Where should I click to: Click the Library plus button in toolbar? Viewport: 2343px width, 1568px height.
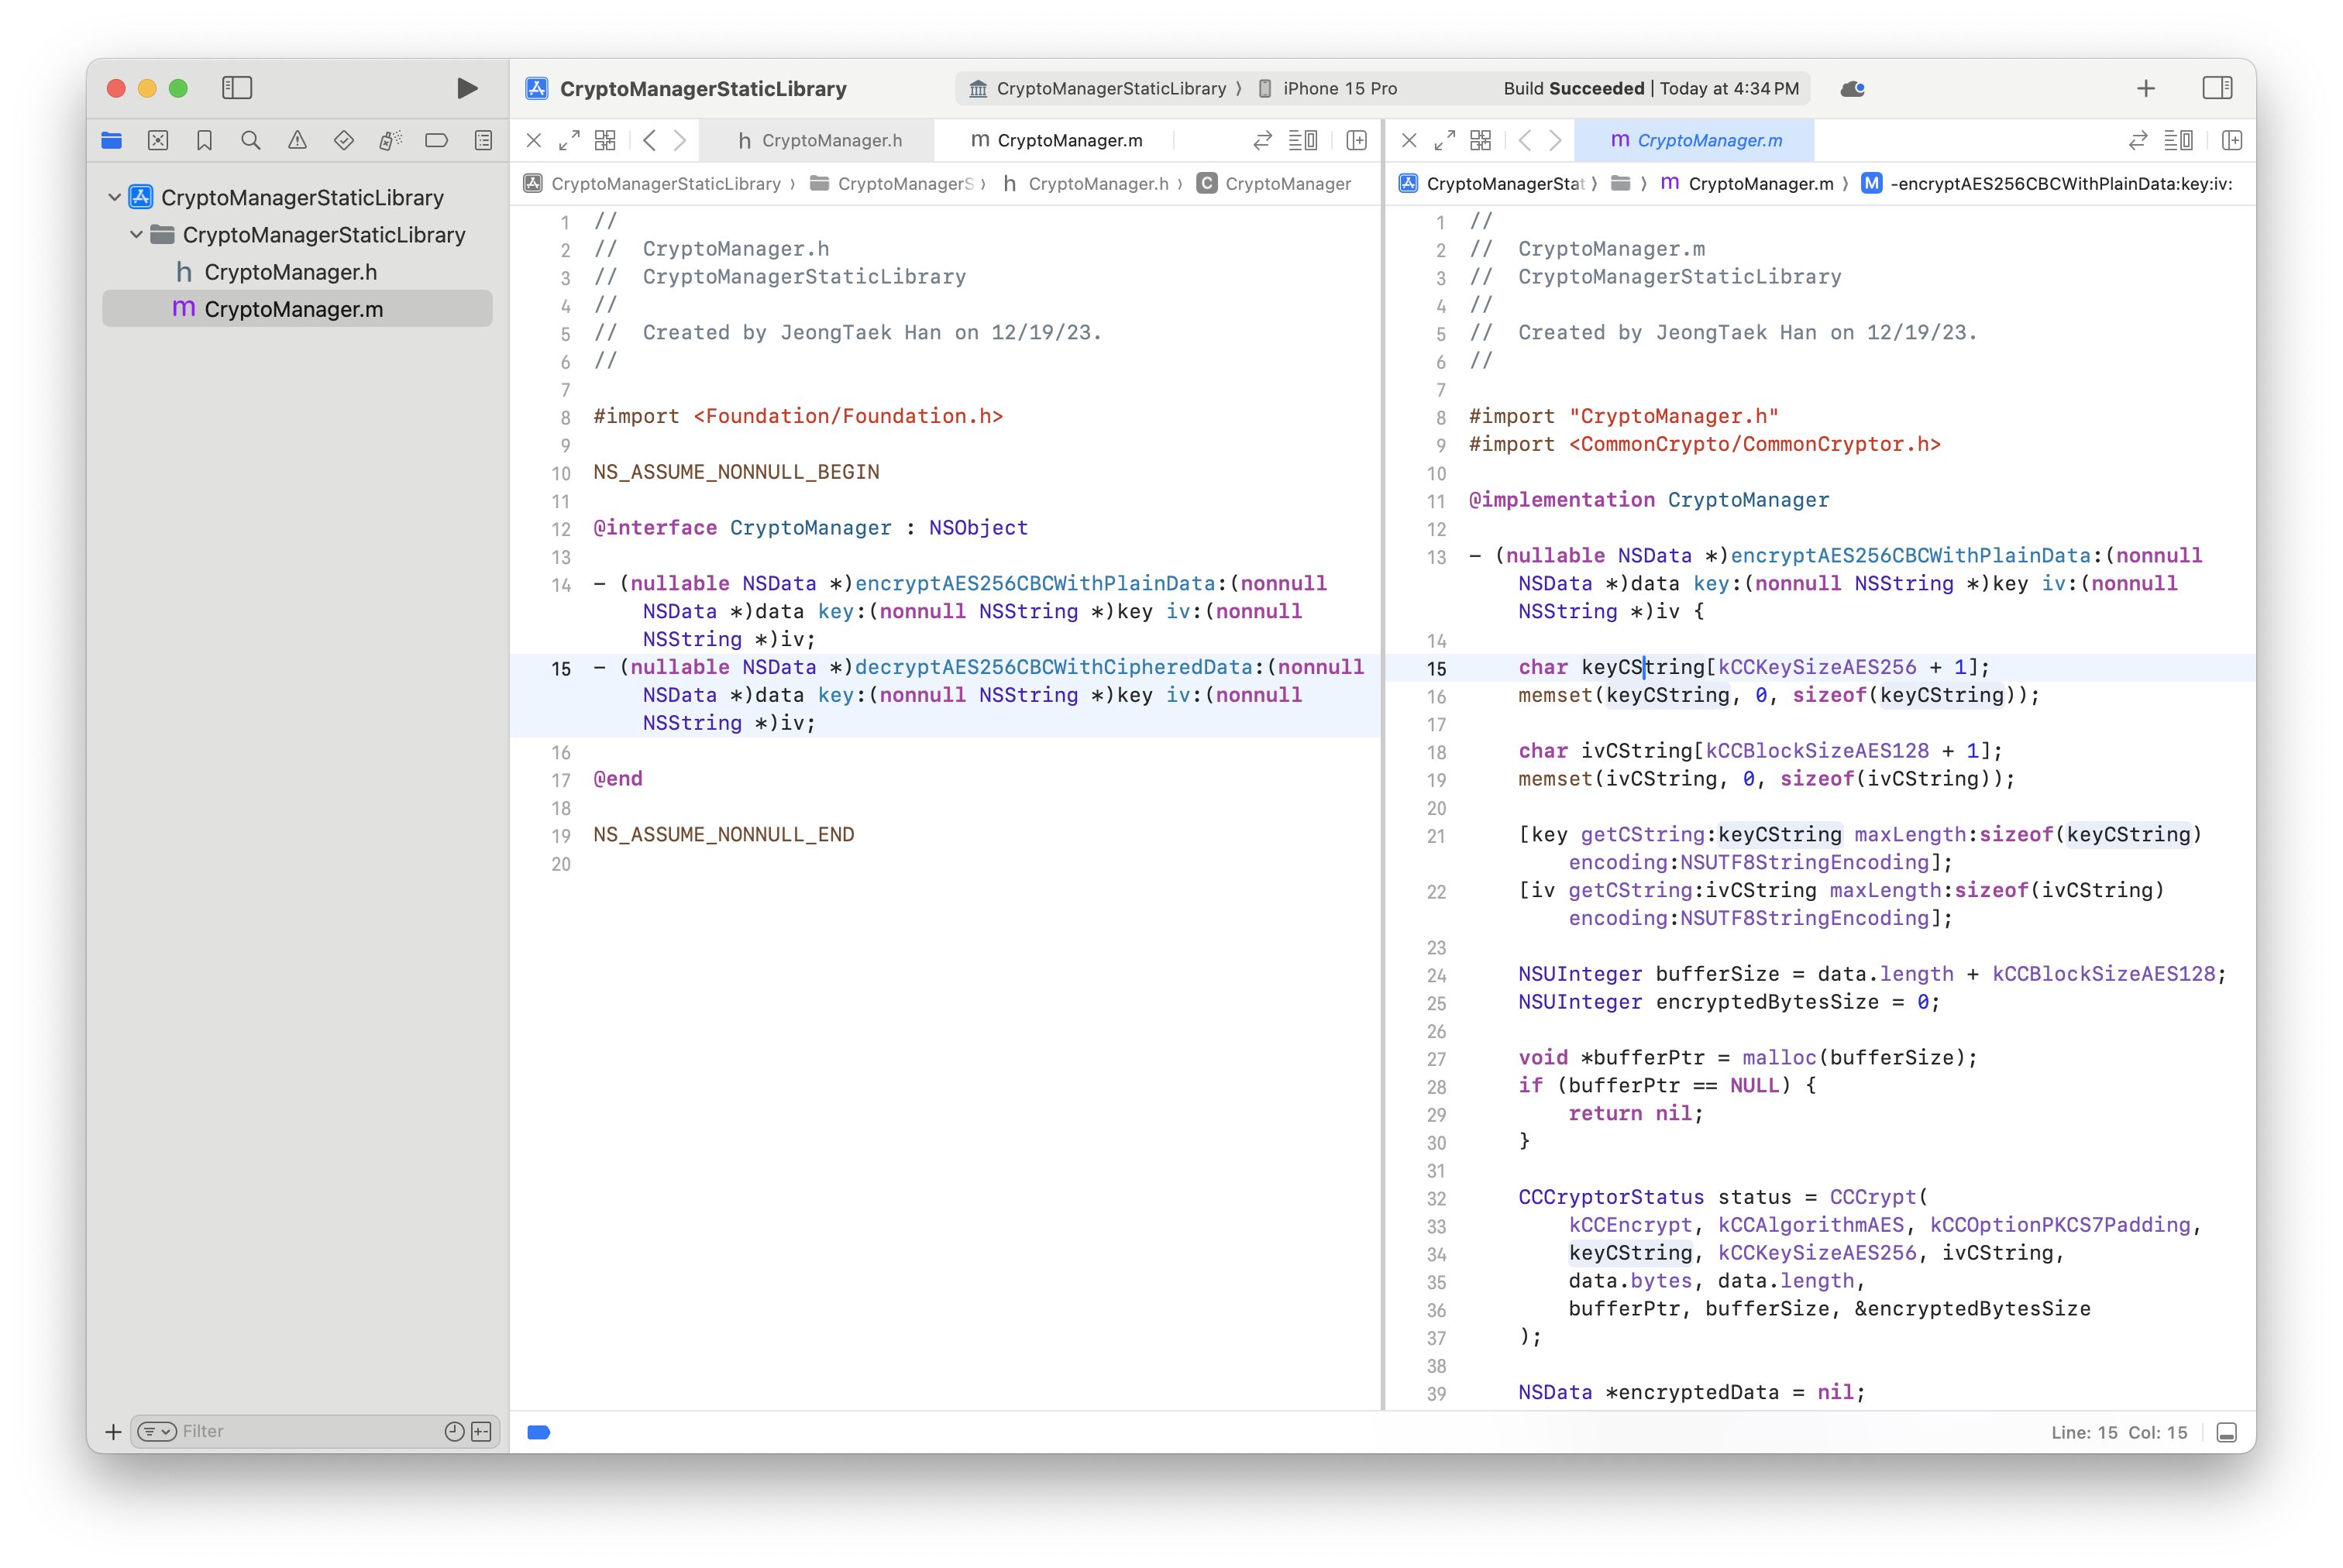click(x=2145, y=88)
